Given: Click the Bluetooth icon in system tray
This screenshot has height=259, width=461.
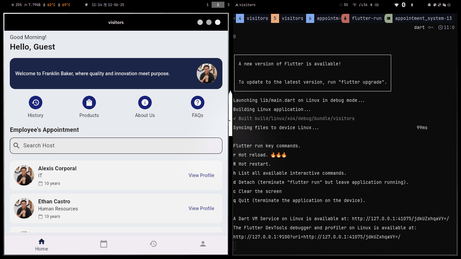Looking at the screenshot, I should pyautogui.click(x=403, y=5).
